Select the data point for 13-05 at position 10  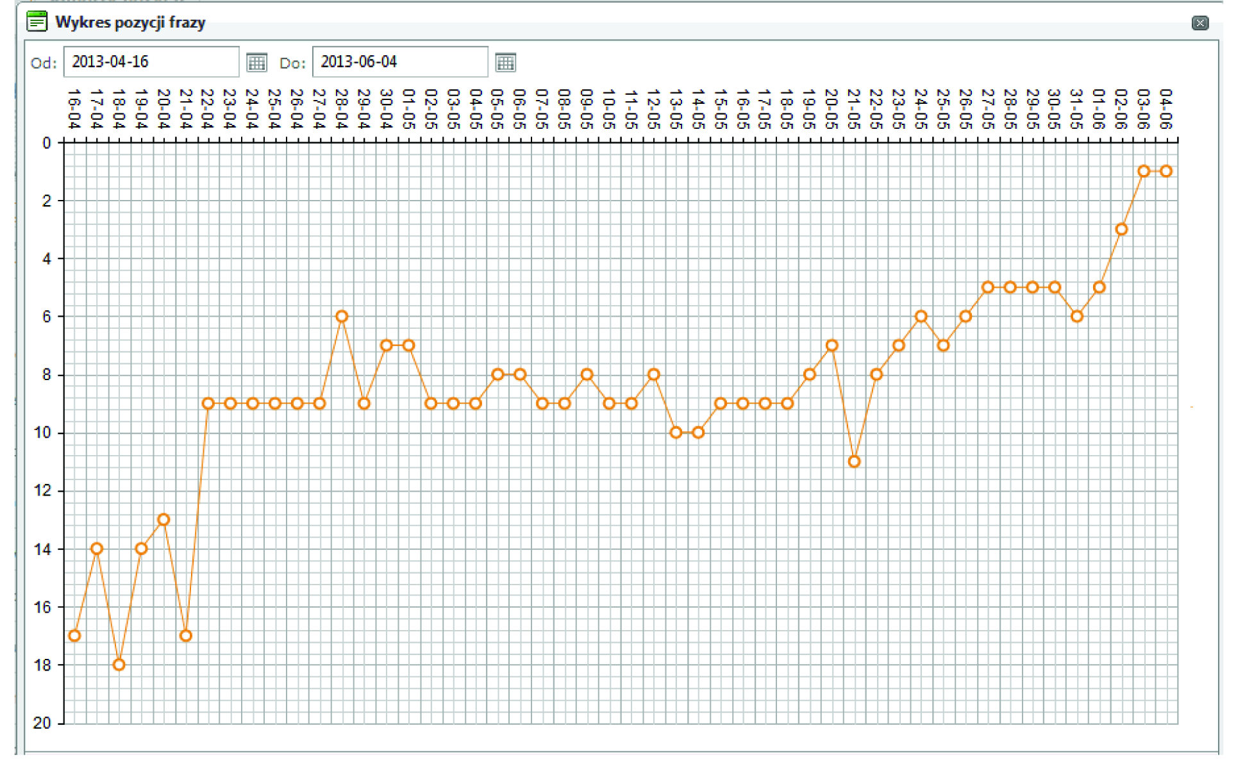point(676,433)
